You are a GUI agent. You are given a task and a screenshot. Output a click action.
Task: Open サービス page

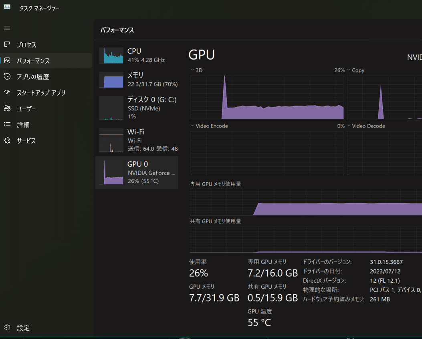click(46, 141)
